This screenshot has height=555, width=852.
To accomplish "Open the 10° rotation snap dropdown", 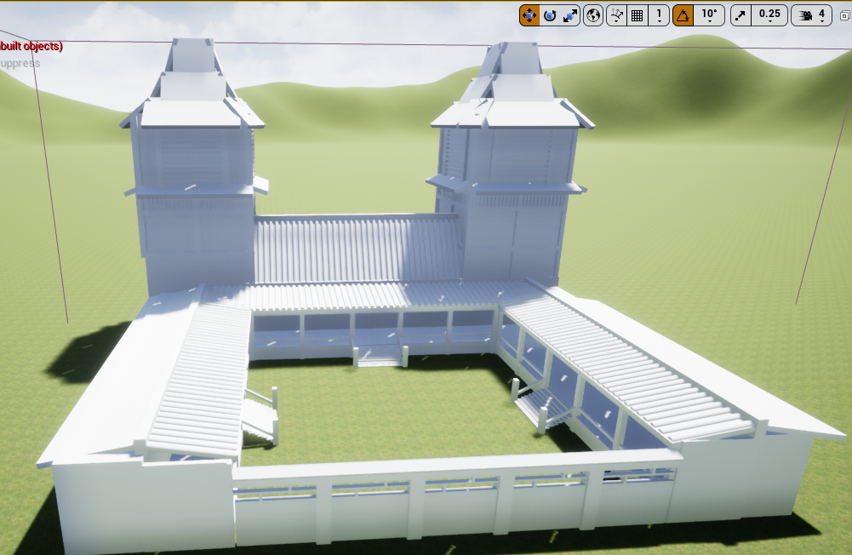I will coord(709,15).
